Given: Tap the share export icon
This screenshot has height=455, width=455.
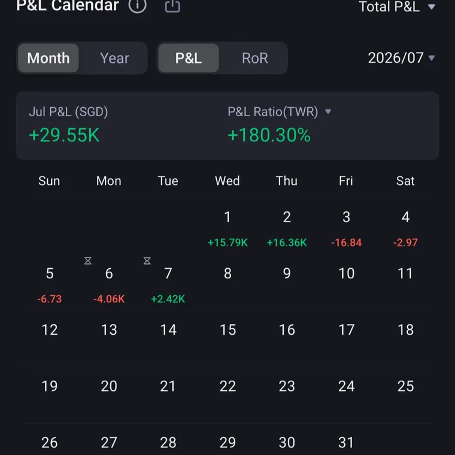Looking at the screenshot, I should [172, 5].
